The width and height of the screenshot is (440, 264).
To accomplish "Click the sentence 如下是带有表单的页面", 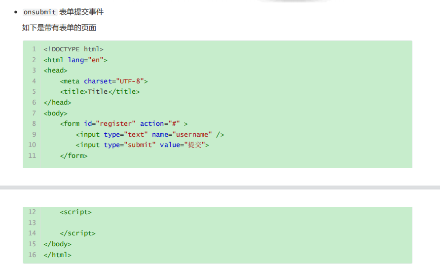I will click(59, 28).
